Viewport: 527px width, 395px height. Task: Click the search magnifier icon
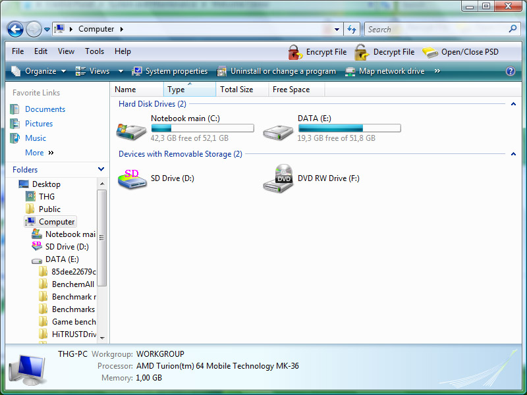513,29
